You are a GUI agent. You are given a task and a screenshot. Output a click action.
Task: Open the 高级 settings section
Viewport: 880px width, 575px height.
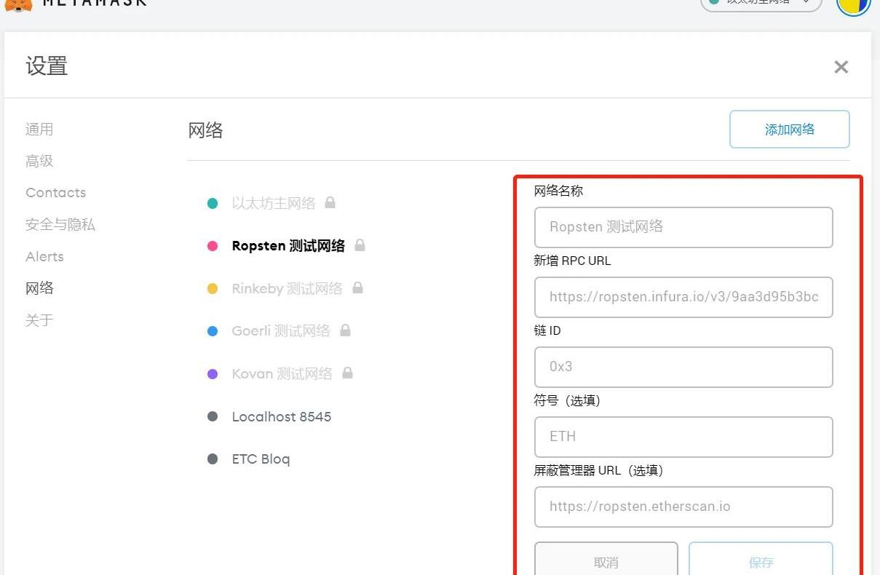(39, 161)
